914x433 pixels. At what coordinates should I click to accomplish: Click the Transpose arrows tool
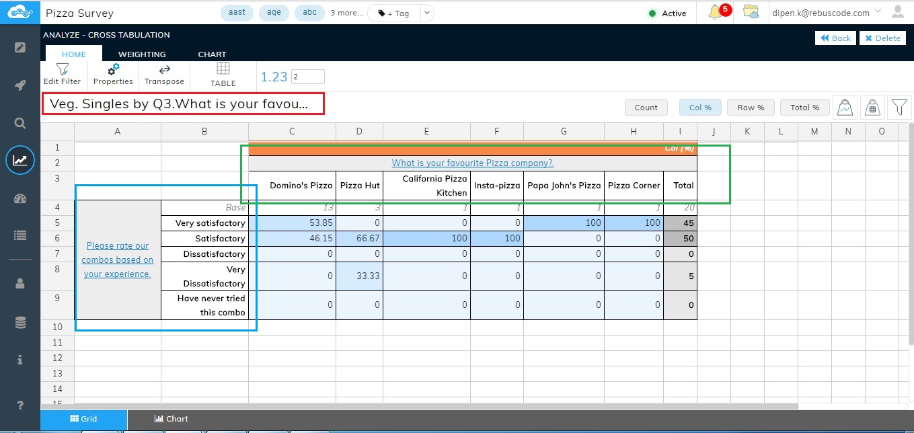click(164, 75)
